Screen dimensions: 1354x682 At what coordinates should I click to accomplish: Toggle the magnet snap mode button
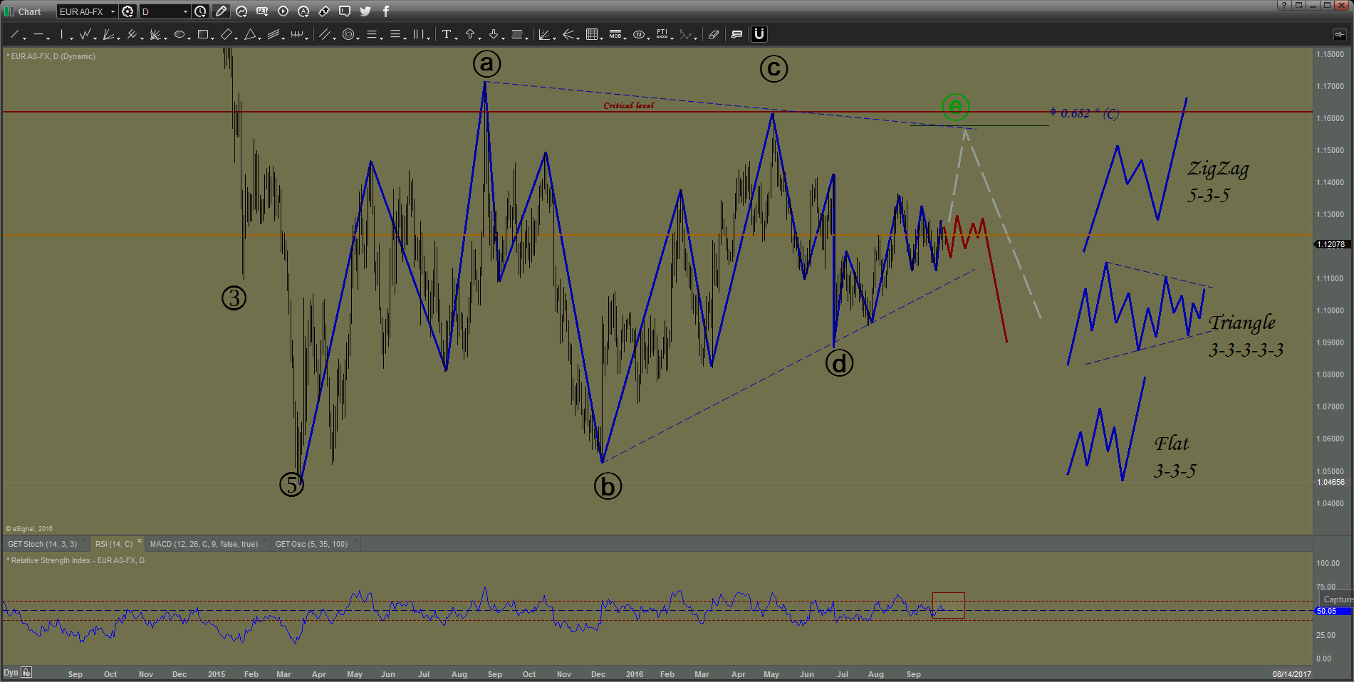coord(759,34)
